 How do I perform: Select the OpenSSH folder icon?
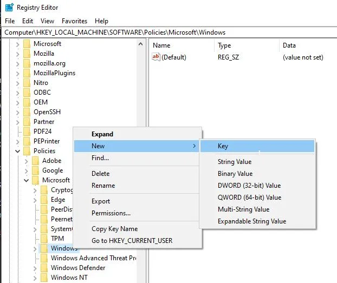(27, 112)
